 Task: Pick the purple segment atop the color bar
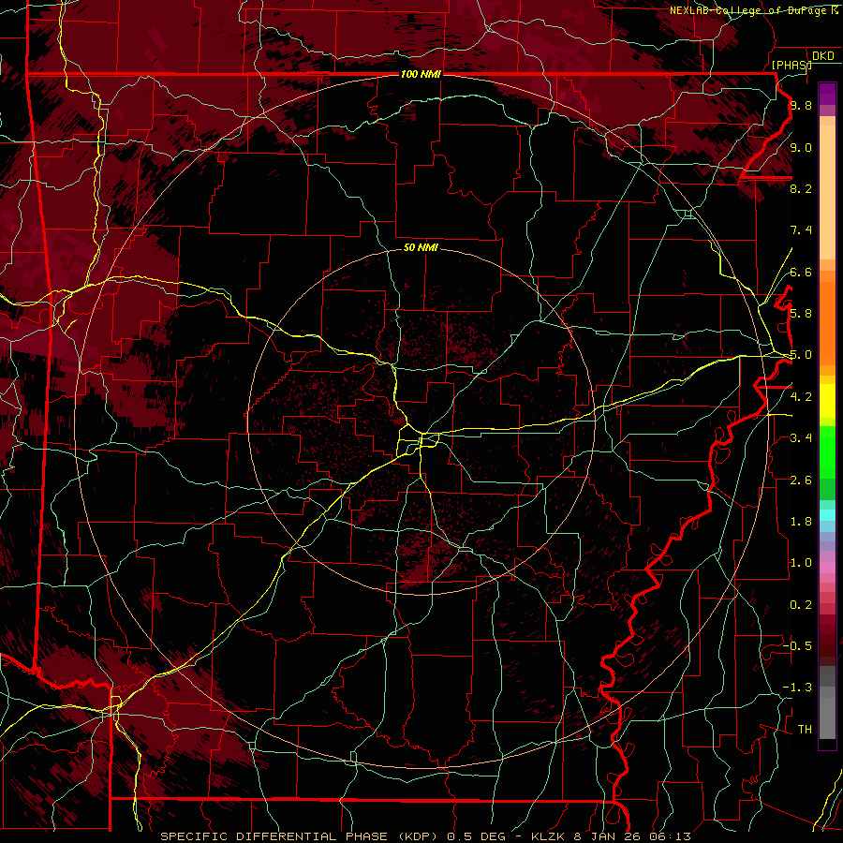tap(827, 94)
